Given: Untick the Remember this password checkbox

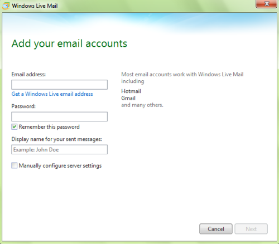Looking at the screenshot, I should (x=15, y=127).
